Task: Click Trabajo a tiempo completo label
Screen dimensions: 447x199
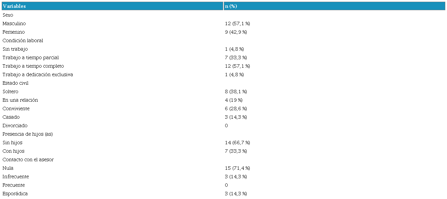Action: tap(33, 66)
